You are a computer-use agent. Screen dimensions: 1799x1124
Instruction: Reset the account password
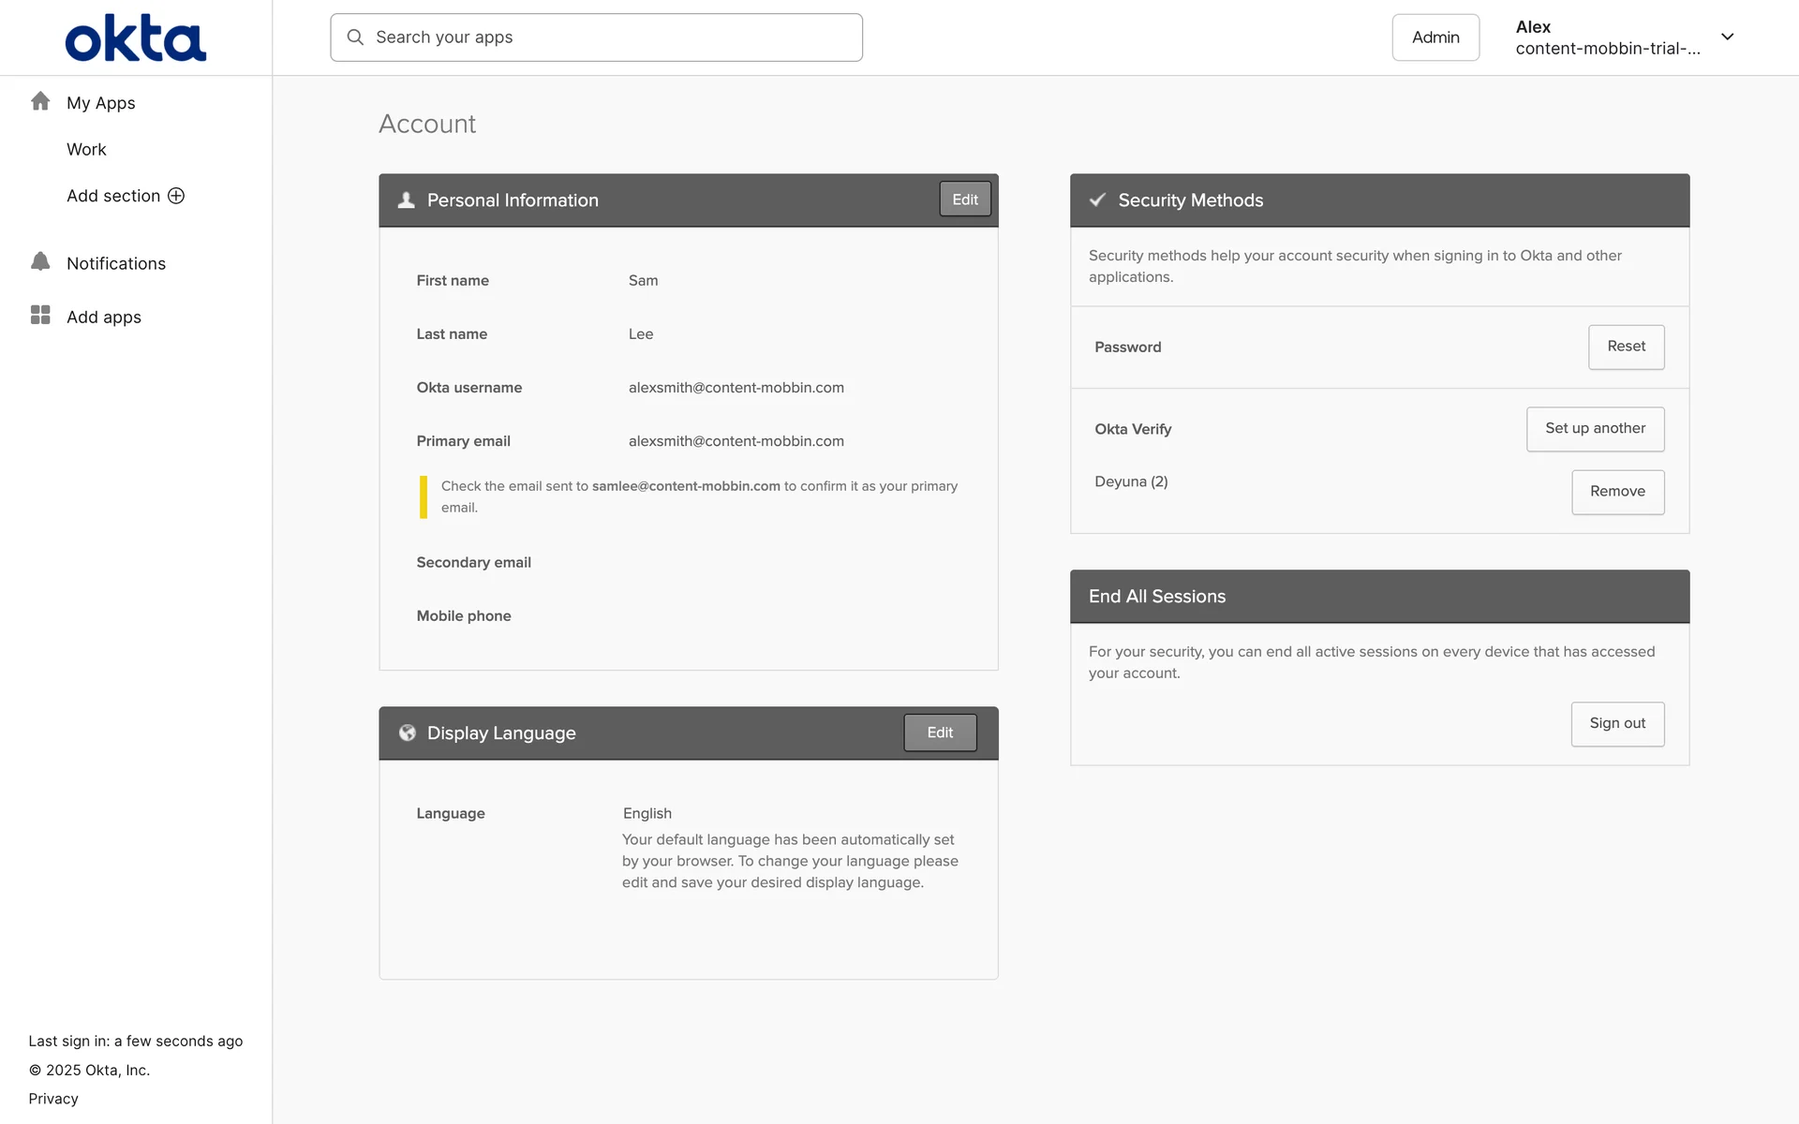coord(1626,347)
